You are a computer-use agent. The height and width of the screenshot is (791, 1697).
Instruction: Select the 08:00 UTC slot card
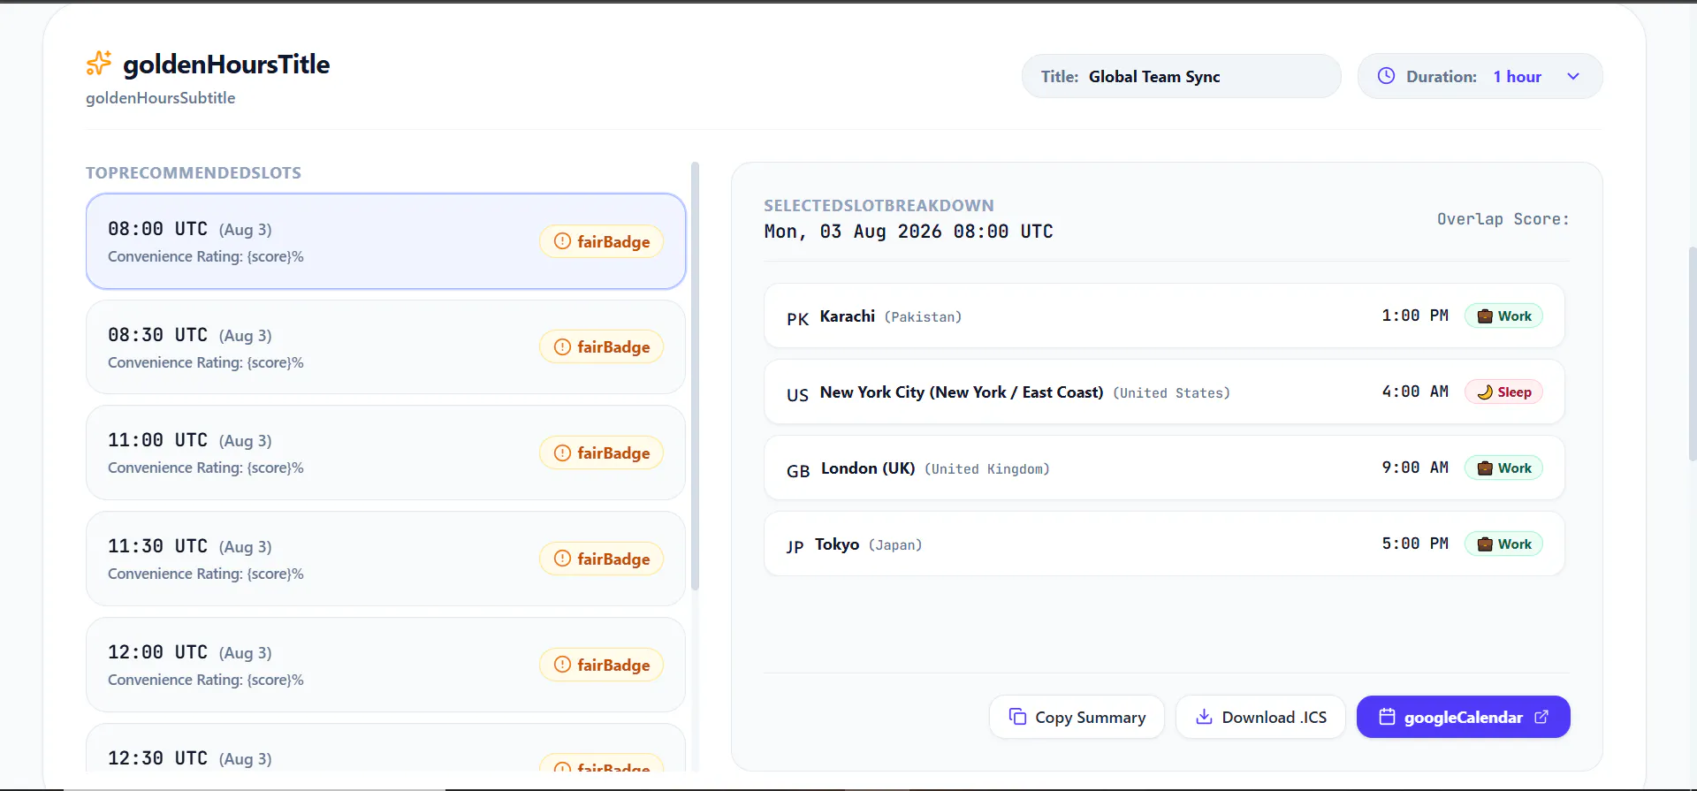(385, 241)
